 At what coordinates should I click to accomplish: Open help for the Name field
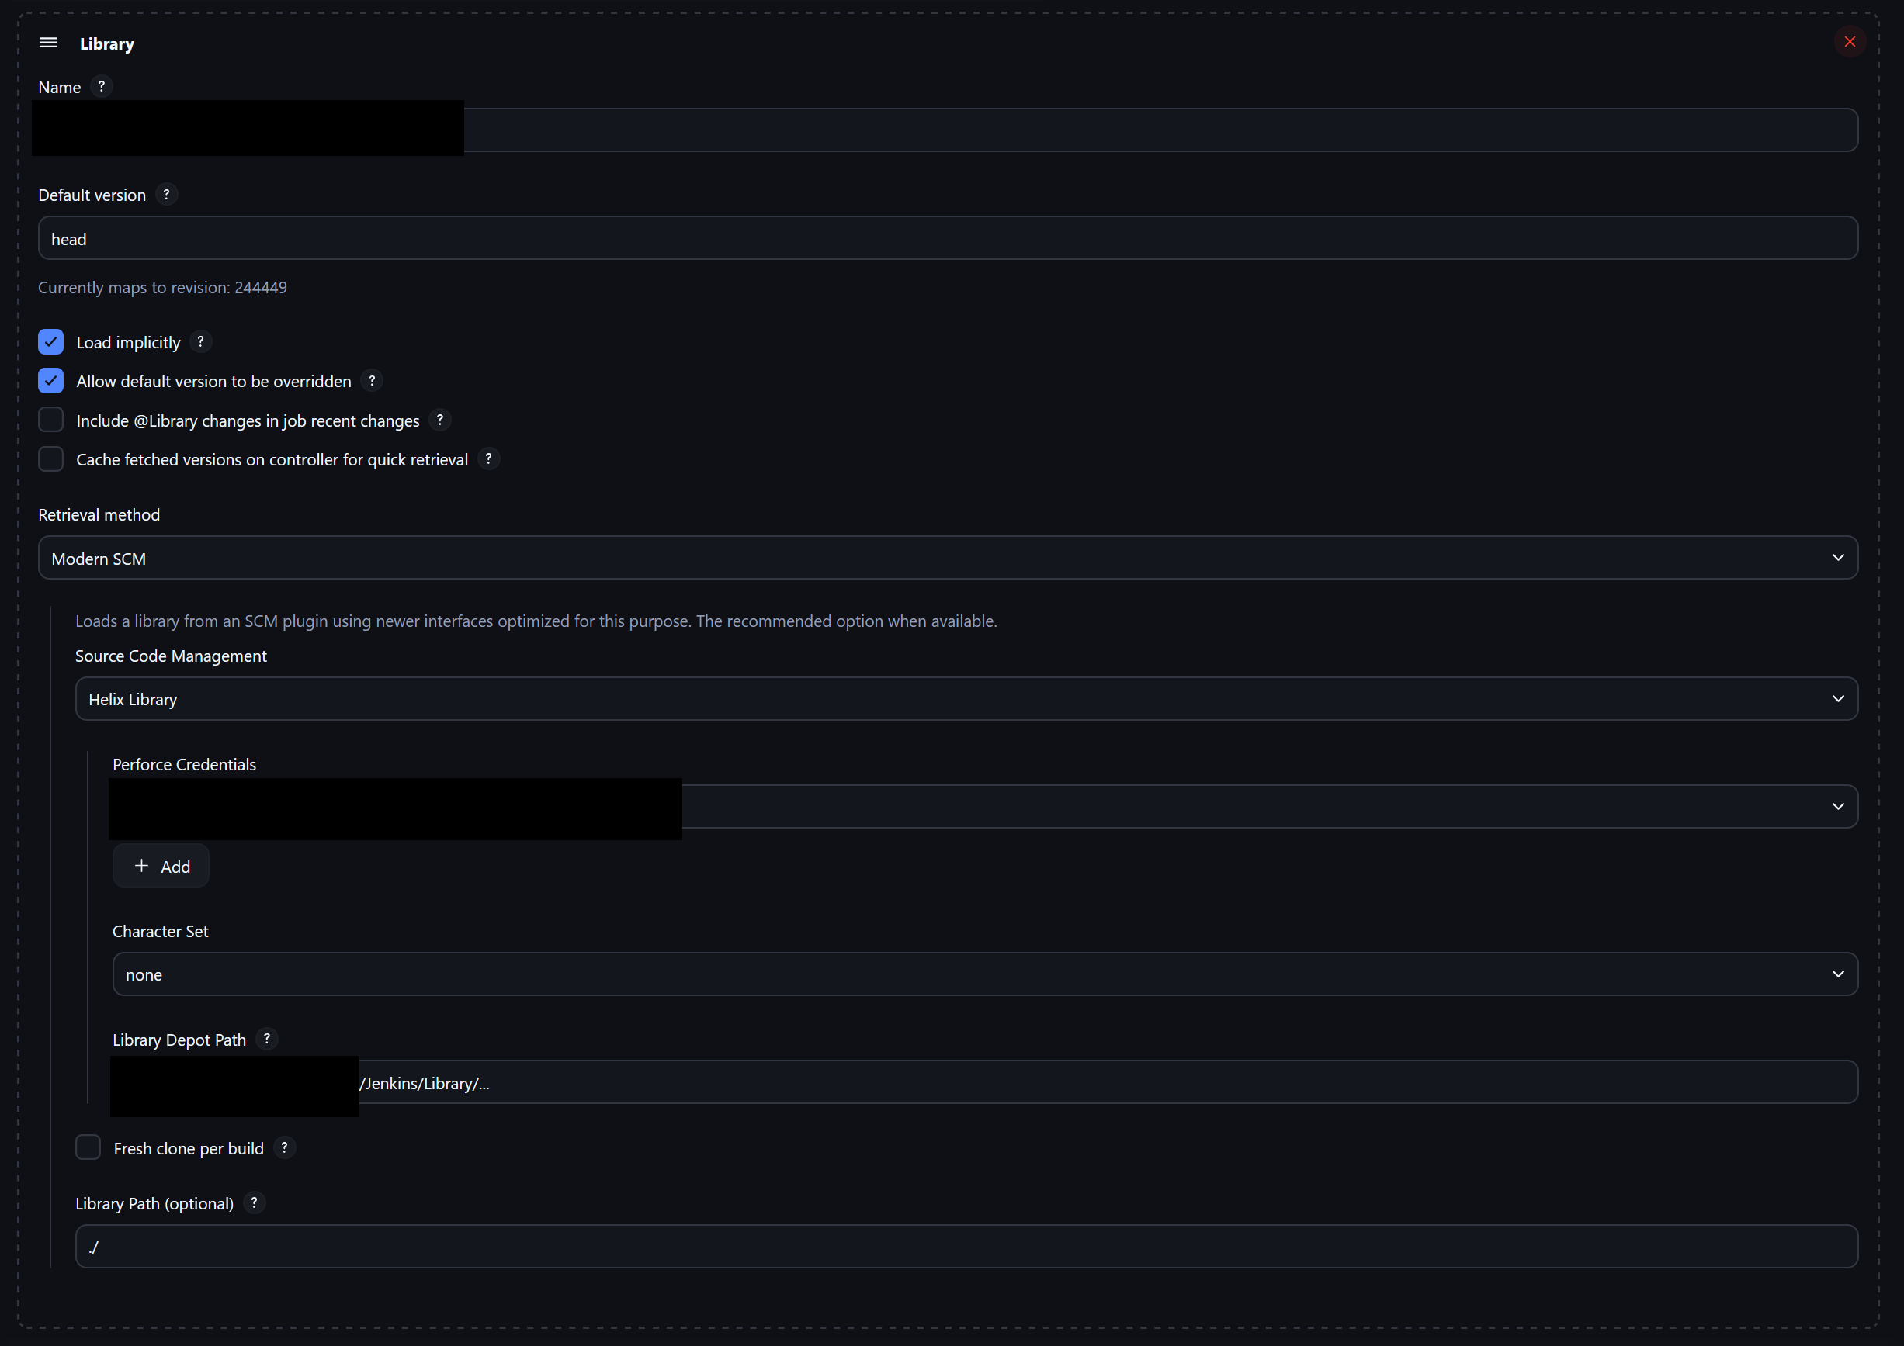(101, 86)
